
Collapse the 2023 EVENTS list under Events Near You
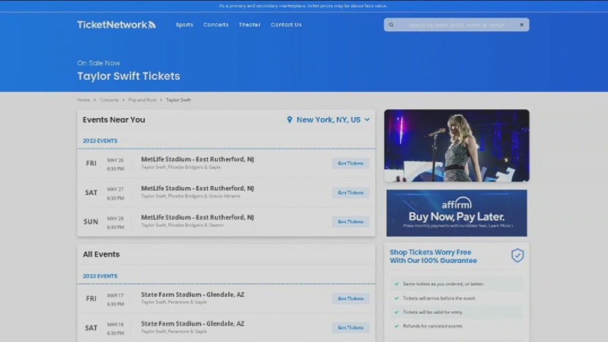100,140
